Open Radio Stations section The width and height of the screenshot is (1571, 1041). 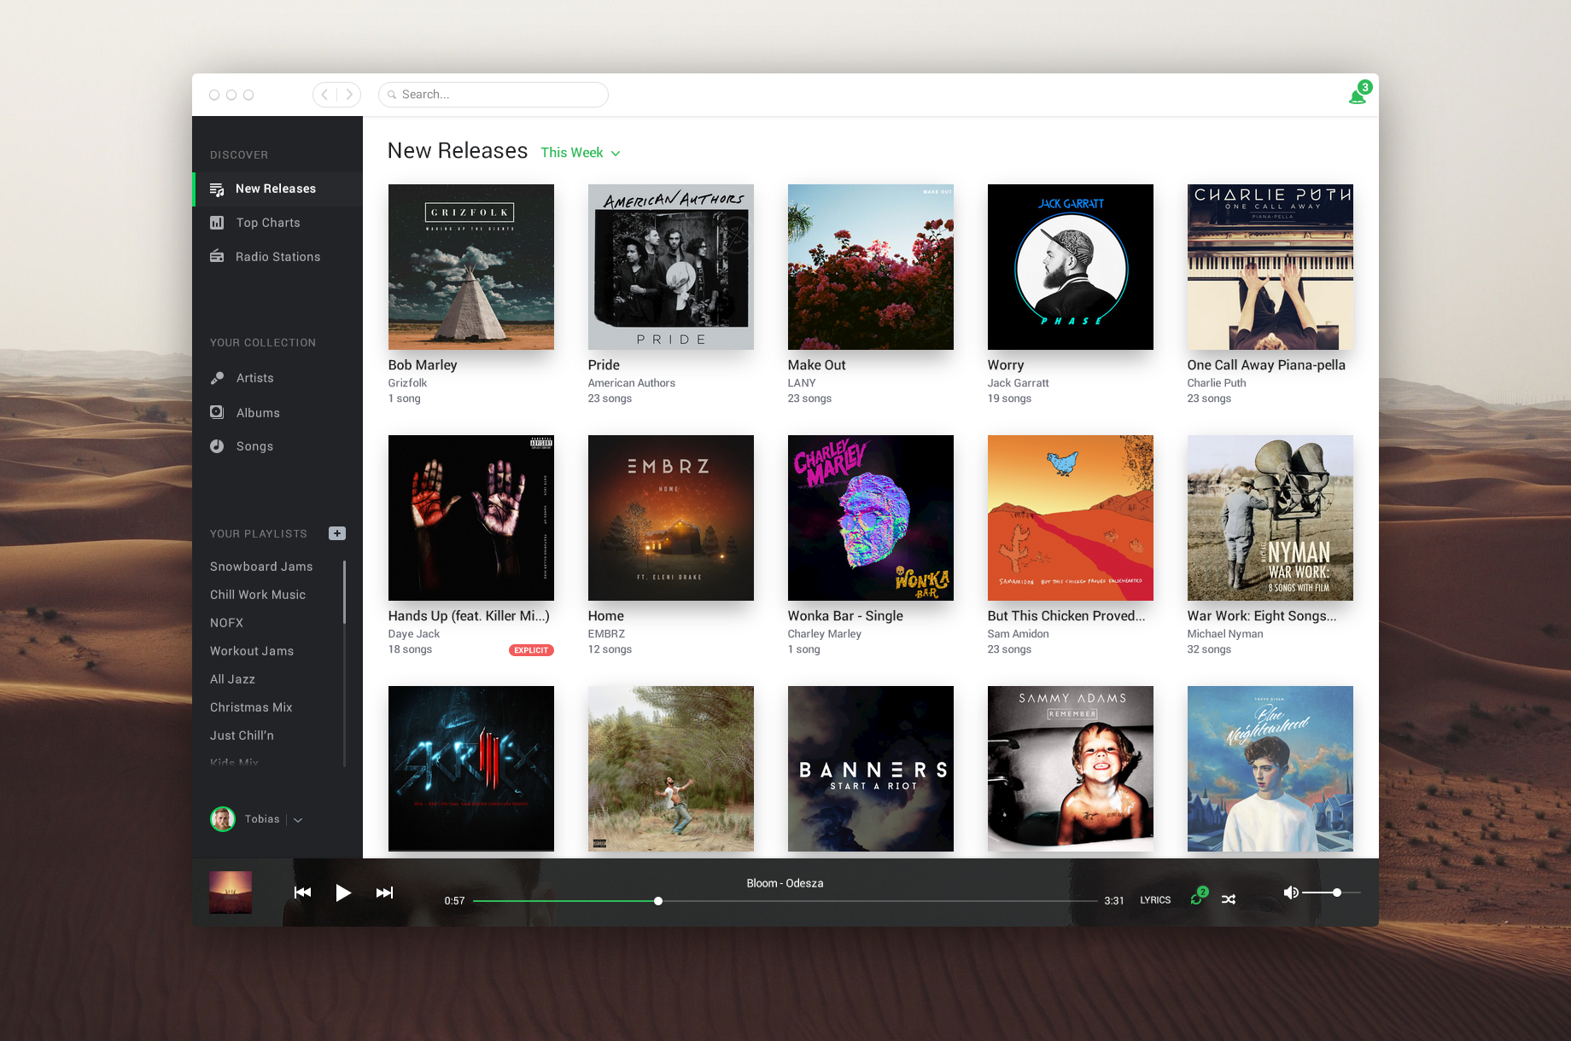click(278, 257)
